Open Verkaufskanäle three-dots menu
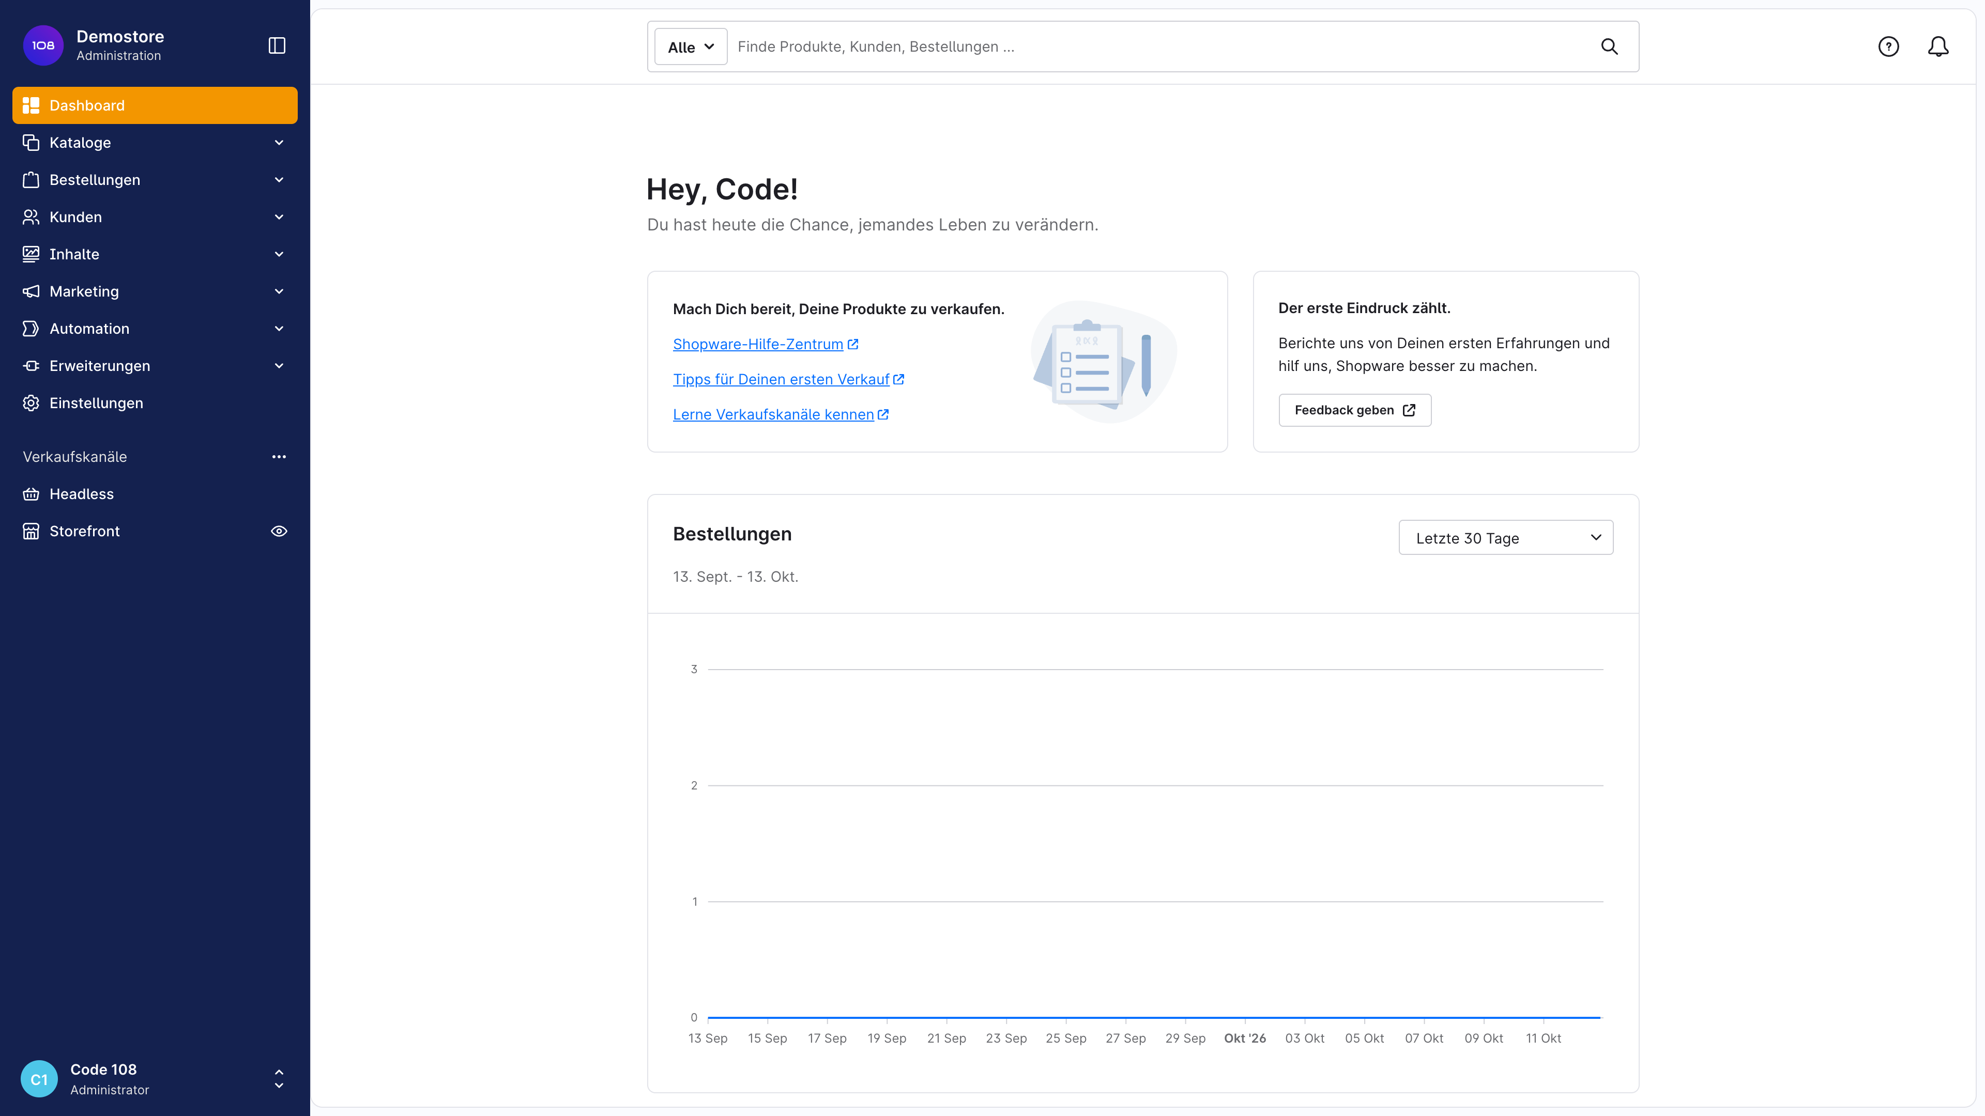This screenshot has width=1985, height=1116. 279,457
